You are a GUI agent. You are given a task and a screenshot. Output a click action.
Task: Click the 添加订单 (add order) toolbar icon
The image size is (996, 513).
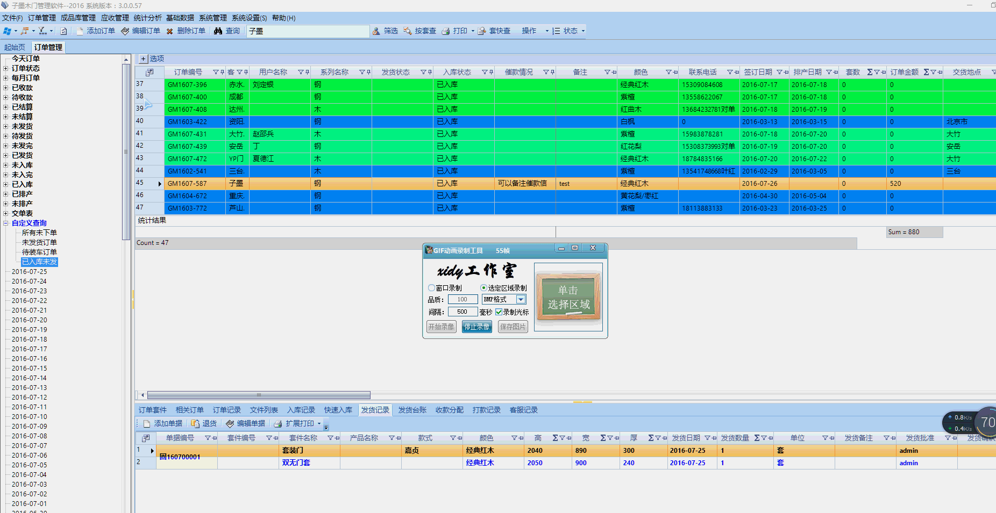(x=80, y=31)
